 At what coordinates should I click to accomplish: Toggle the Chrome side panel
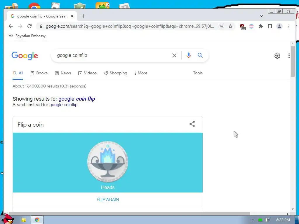(270, 26)
